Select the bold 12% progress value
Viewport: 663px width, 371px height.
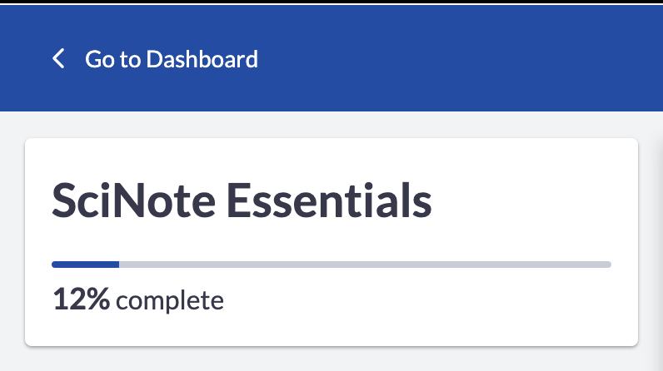pos(81,299)
